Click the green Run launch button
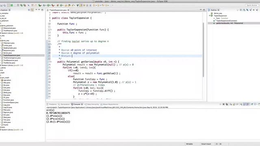Screen dimensions: 260x146 coord(48,5)
